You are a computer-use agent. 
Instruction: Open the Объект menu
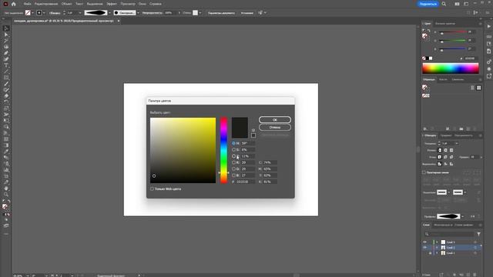[x=67, y=4]
